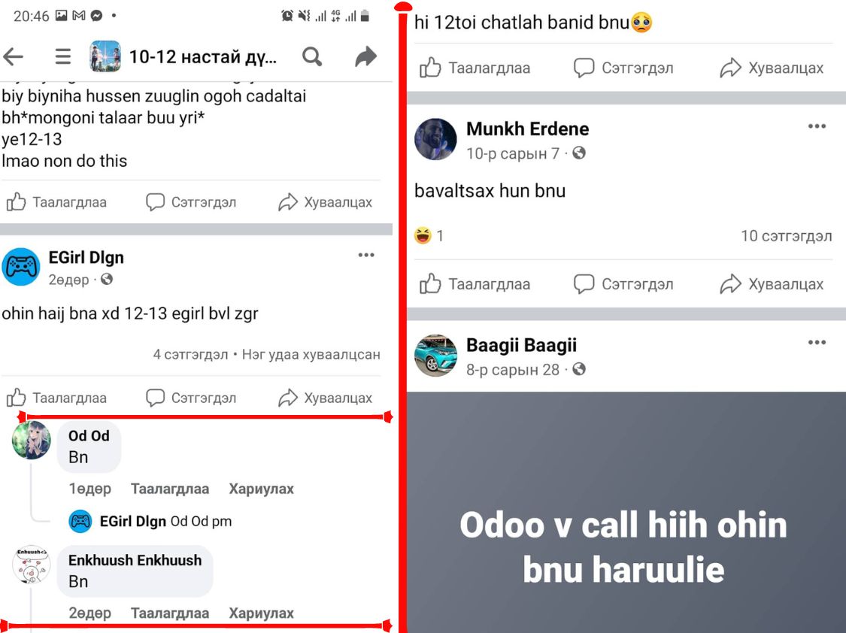
Task: View the 10 сэтгэгдэл comments count
Action: click(x=786, y=235)
